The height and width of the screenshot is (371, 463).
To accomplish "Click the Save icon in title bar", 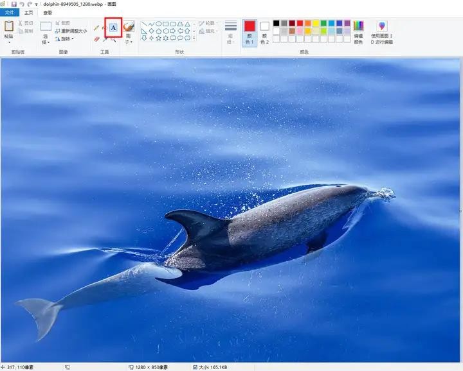I will click(14, 4).
